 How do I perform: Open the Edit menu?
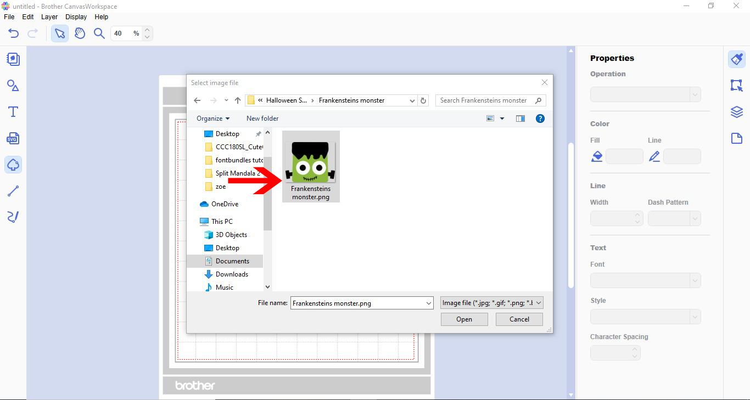click(28, 17)
